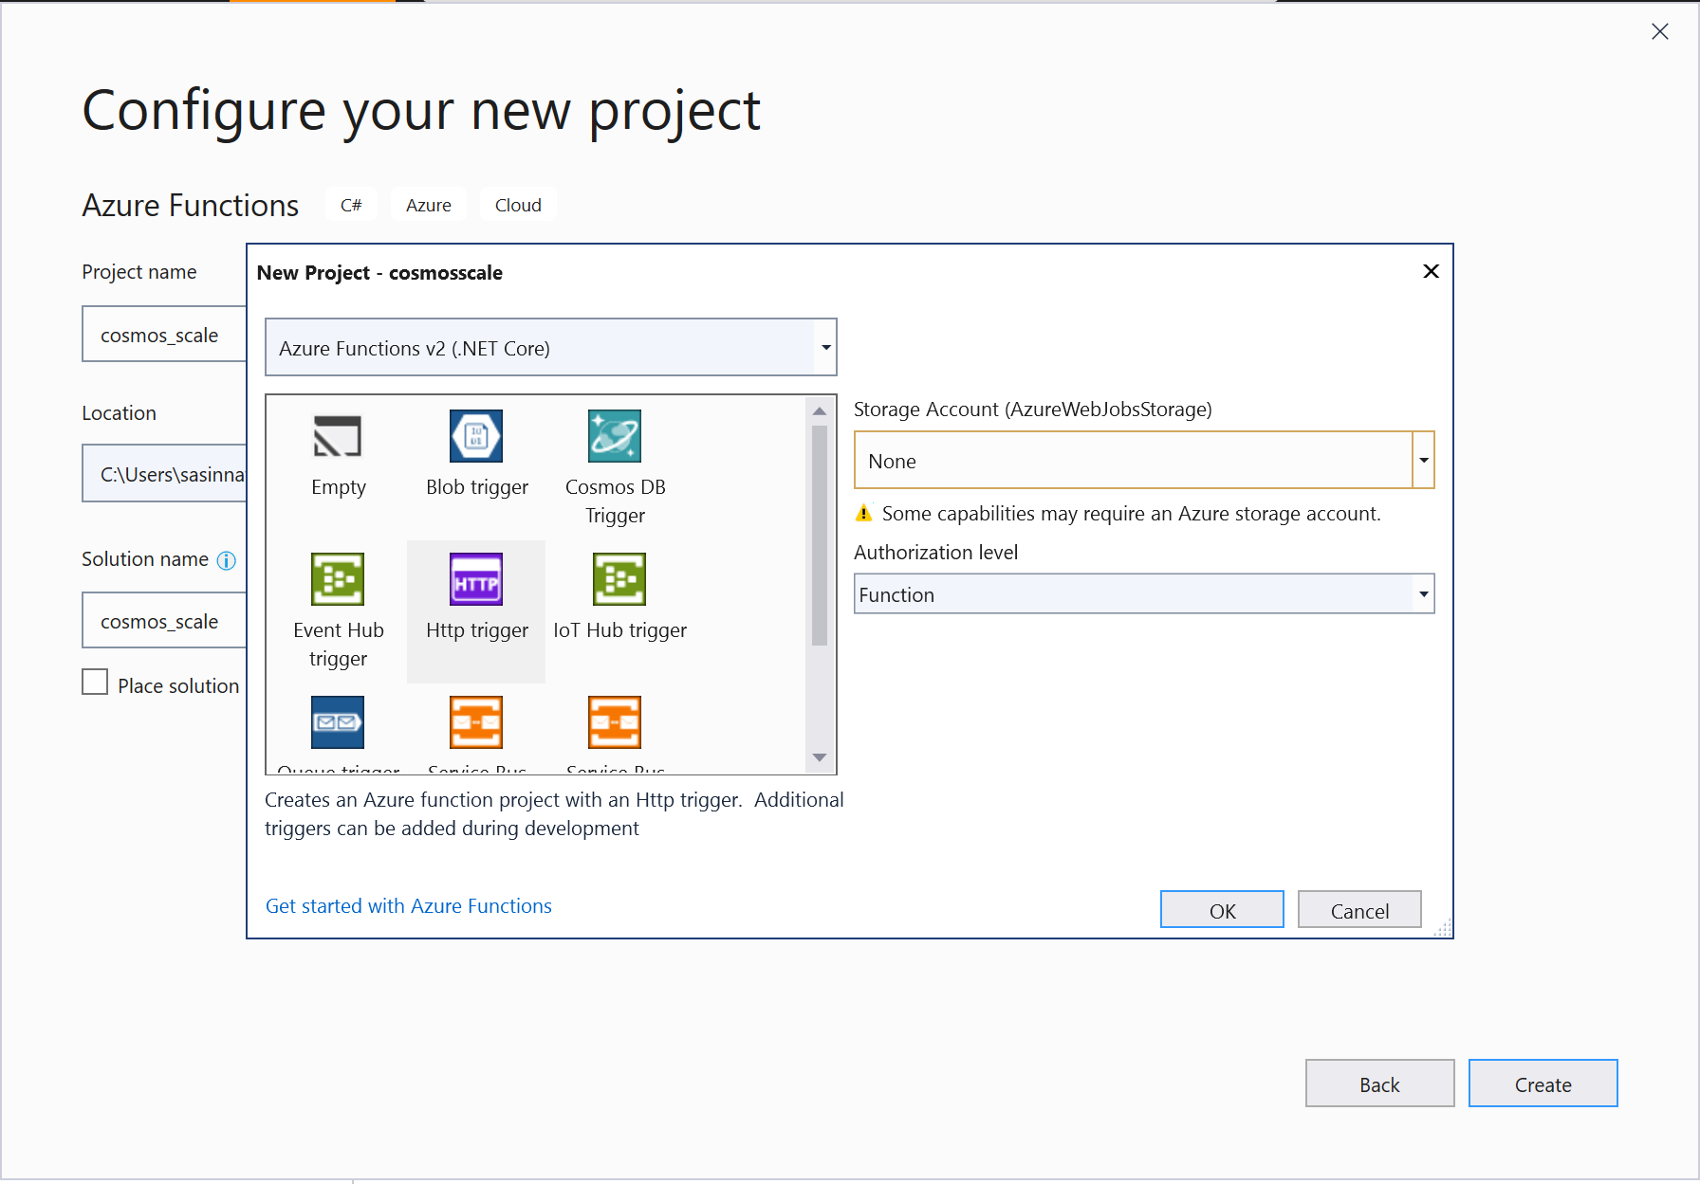Click the template list scroll up arrow

(820, 410)
